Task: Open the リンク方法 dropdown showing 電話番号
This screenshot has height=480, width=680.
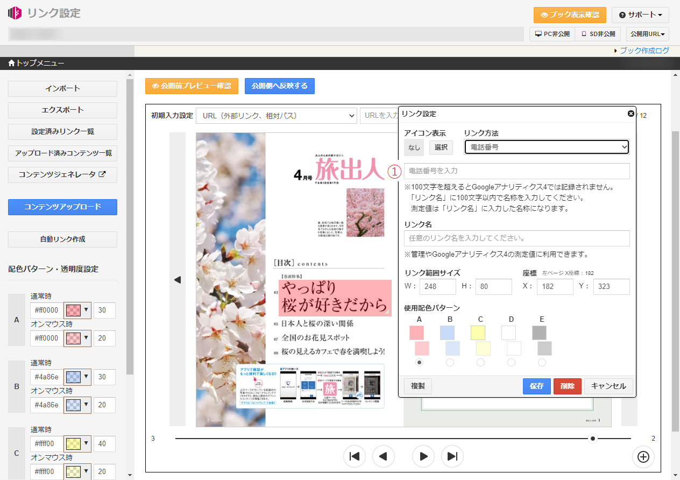Action: [x=547, y=147]
